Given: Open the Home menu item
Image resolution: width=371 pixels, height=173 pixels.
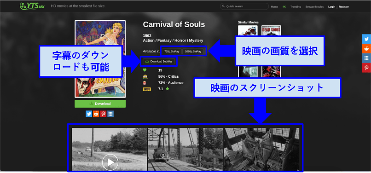Looking at the screenshot, I should (274, 7).
